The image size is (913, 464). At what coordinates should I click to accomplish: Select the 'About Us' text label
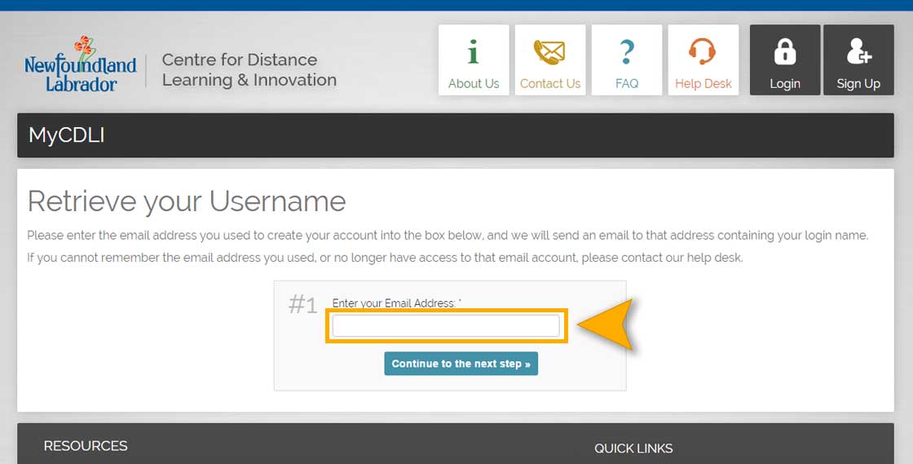tap(474, 84)
